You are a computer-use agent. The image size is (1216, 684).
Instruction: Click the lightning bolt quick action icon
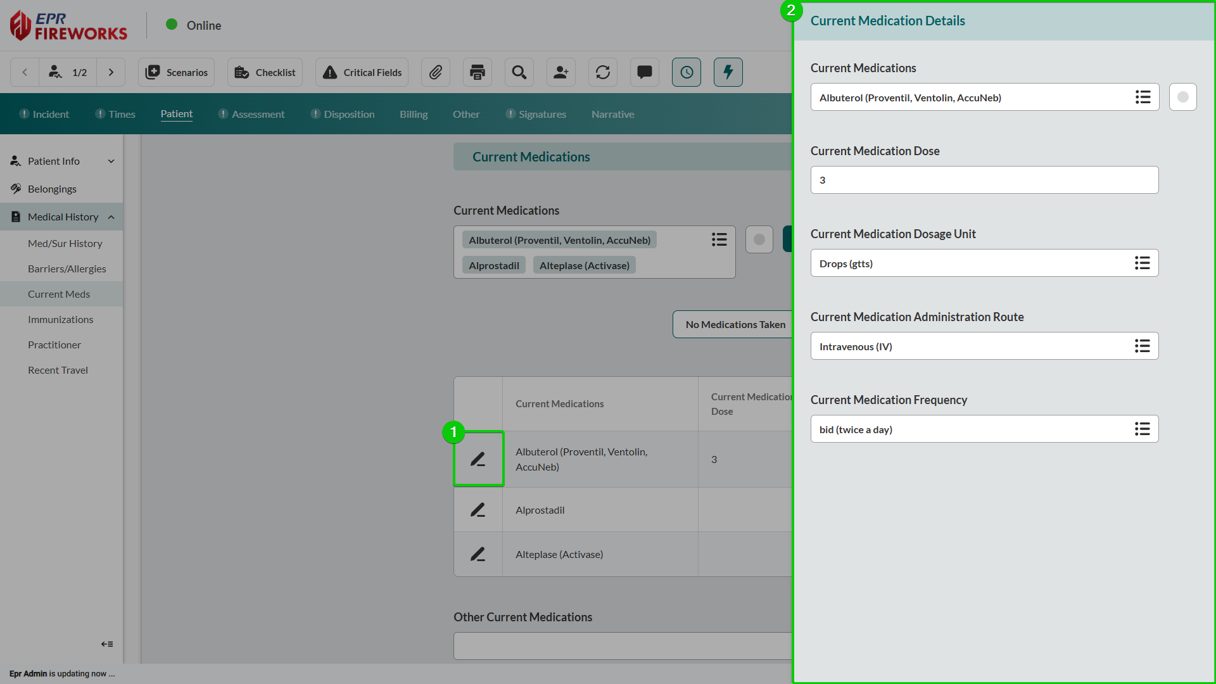point(728,72)
